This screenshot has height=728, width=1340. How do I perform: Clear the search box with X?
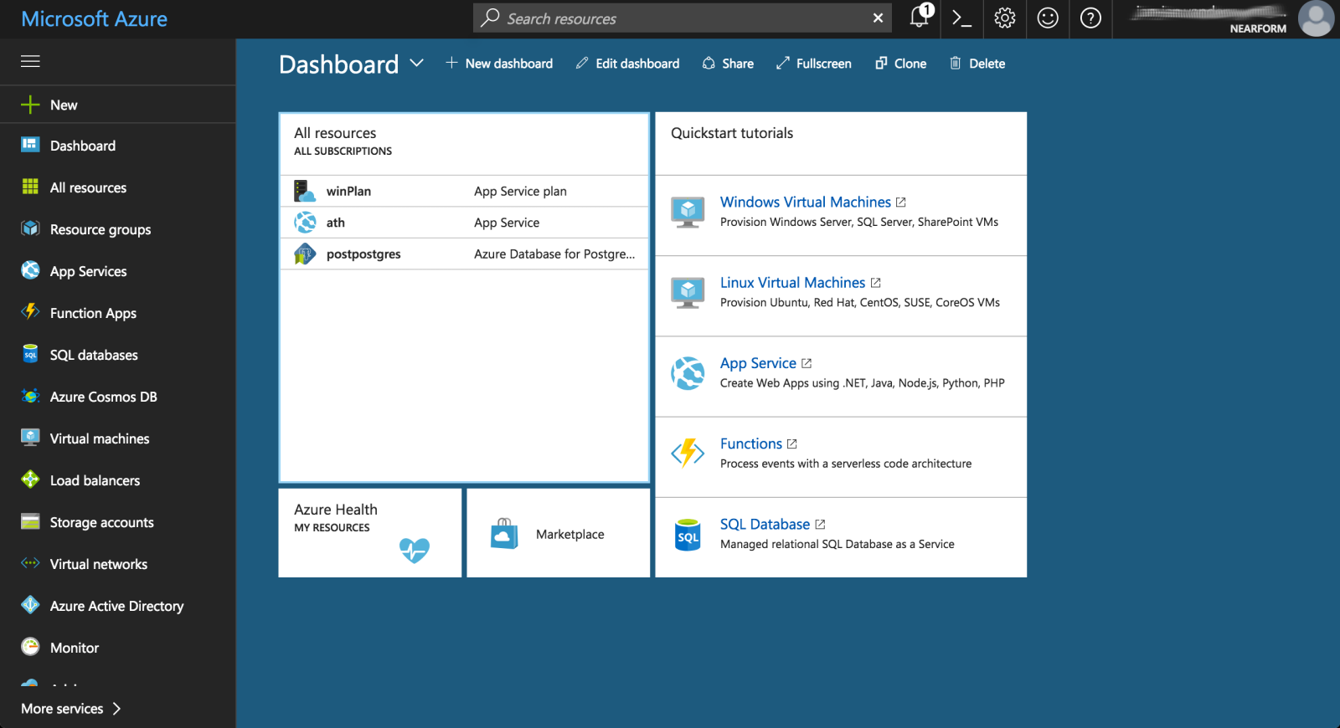(878, 18)
